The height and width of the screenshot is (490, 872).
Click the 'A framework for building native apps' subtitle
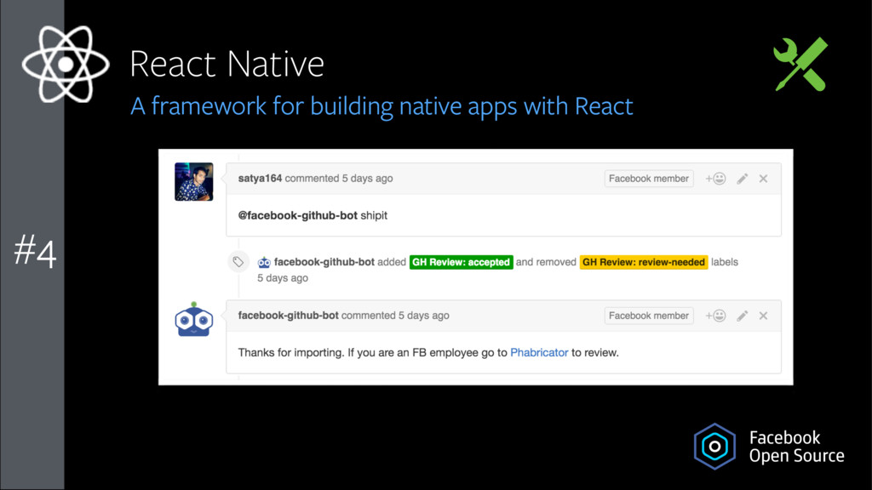(381, 106)
